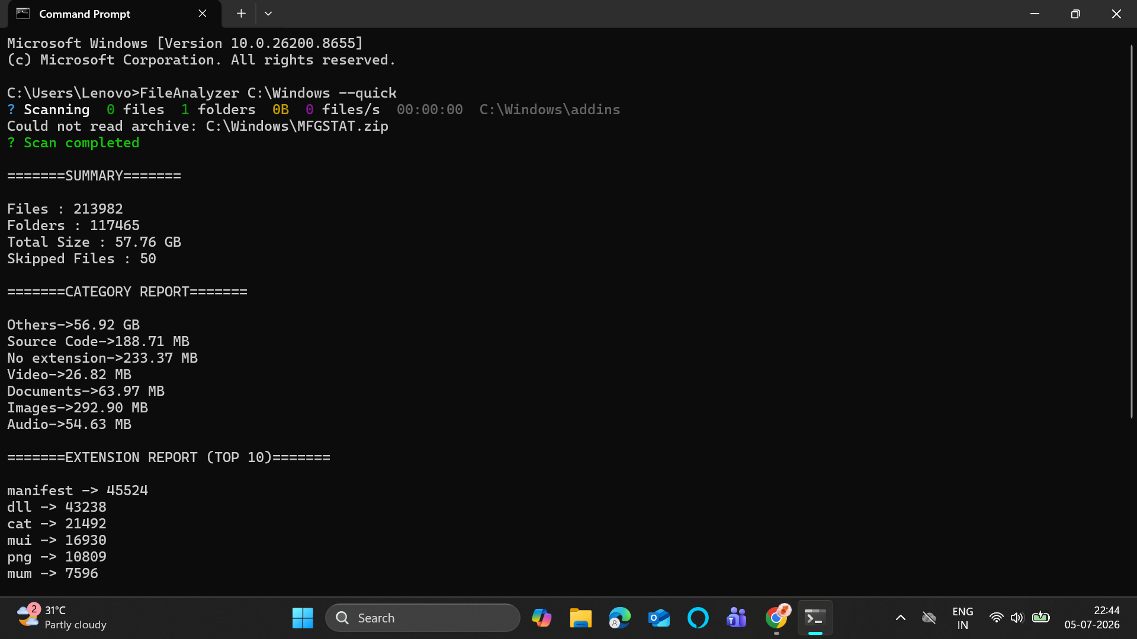Open Google Chrome from the taskbar
This screenshot has width=1137, height=639.
[x=776, y=618]
